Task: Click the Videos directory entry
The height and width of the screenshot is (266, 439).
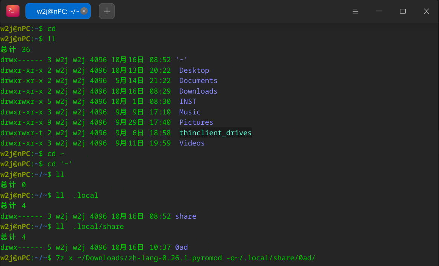Action: pos(192,143)
